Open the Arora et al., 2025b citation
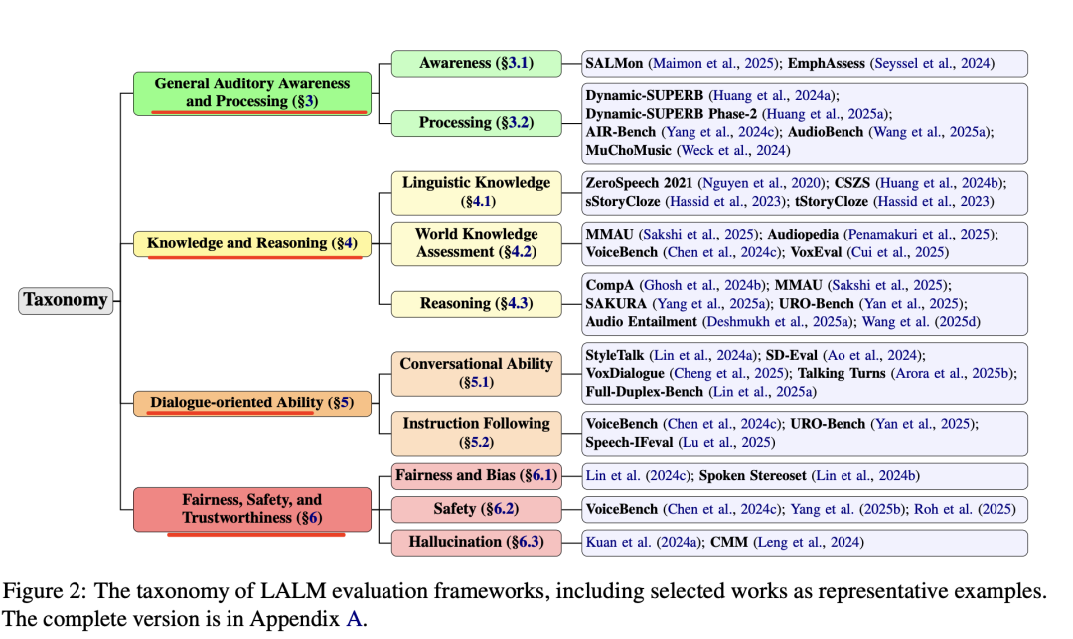This screenshot has width=1073, height=639. pos(953,373)
